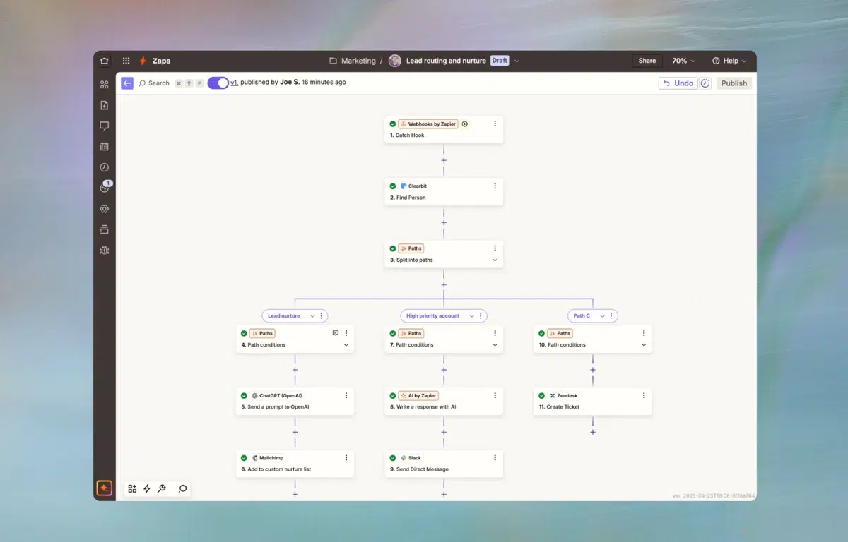Open the settings gear in the left sidebar
This screenshot has width=848, height=542.
coord(104,208)
